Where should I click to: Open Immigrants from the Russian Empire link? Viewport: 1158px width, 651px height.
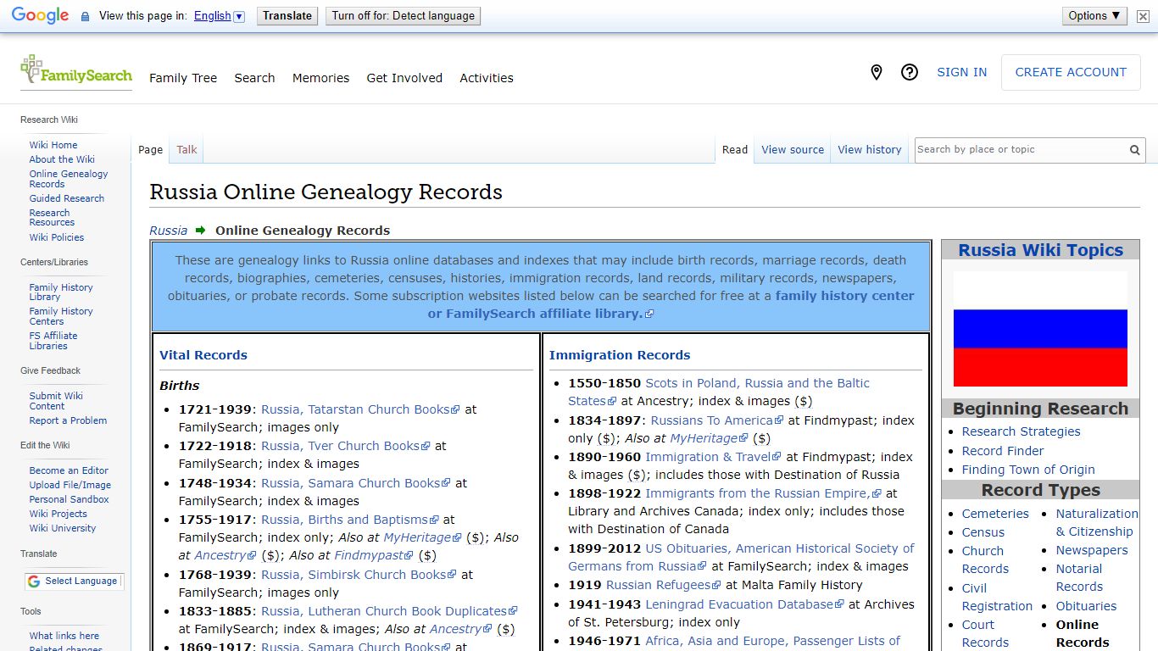(x=764, y=493)
